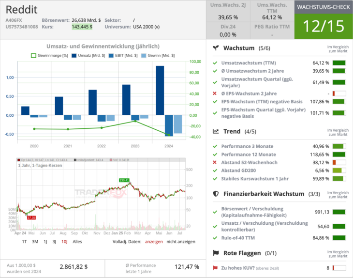The height and width of the screenshot is (278, 353).
Task: Click the Wachstum sprout icon
Action: [216, 48]
